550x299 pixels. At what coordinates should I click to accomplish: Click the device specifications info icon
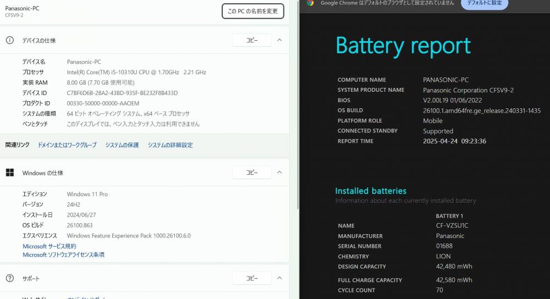10,40
